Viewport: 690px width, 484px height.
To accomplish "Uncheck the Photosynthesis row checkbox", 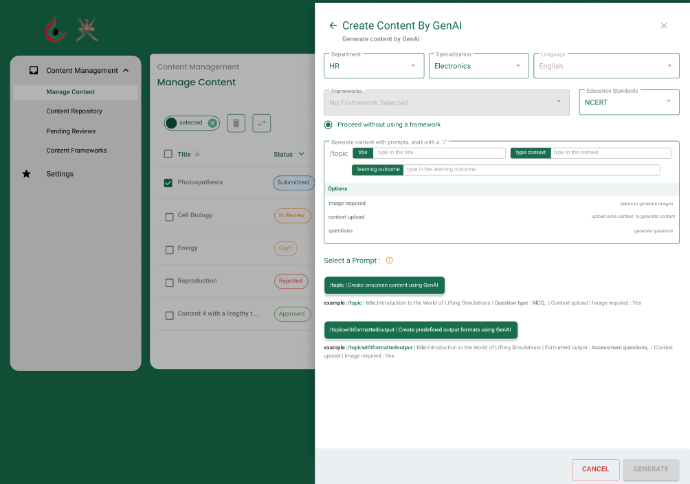I will 168,183.
